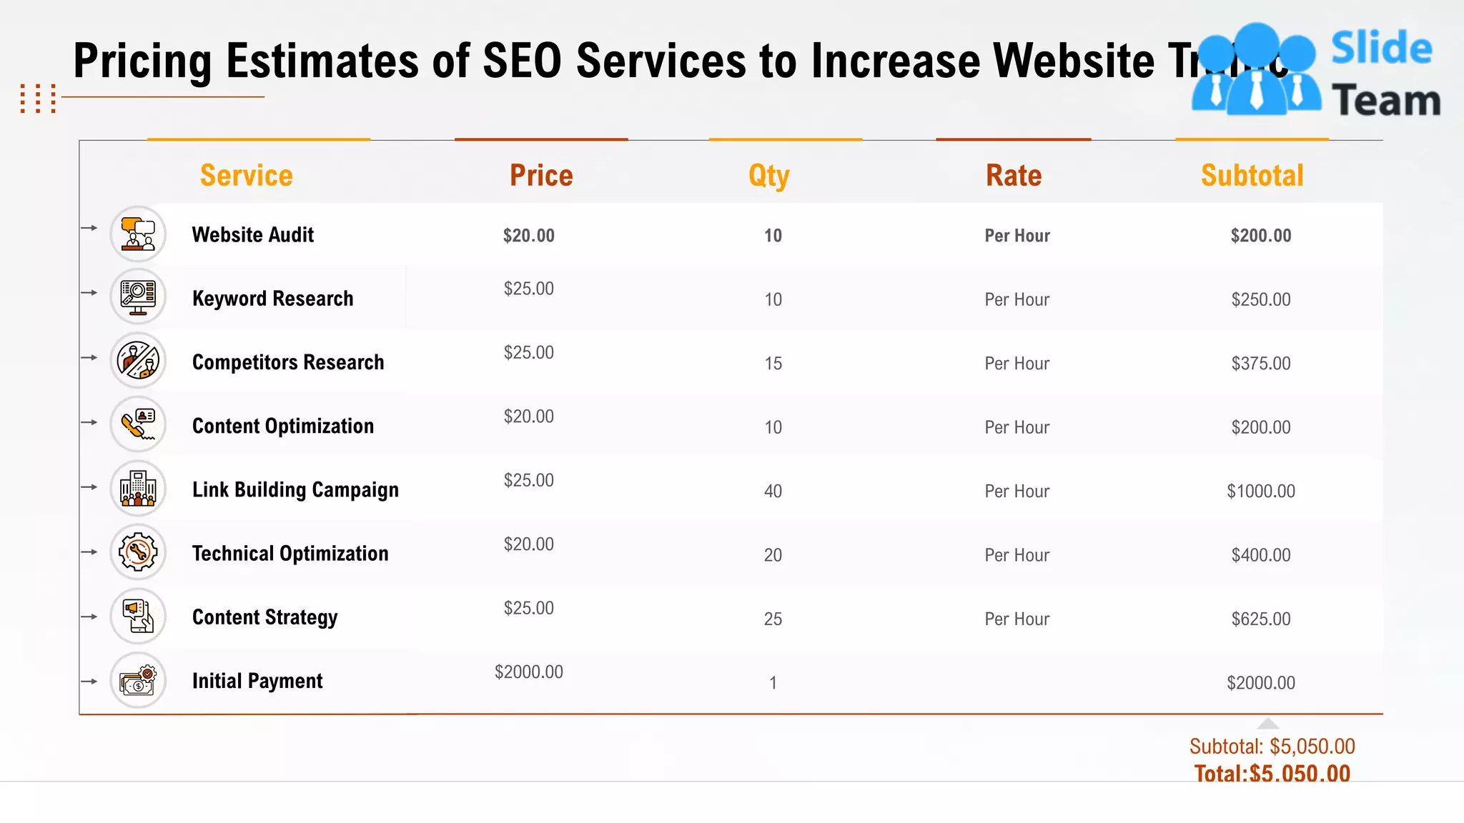Click the $1000.00 subtotal cell

coord(1260,492)
